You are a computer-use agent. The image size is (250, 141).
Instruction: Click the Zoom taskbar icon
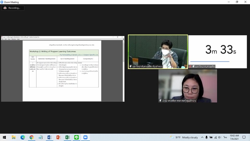pos(85,137)
